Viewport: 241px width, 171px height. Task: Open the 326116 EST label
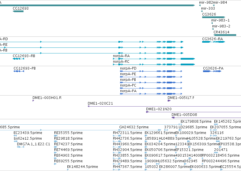[x=217, y=133]
